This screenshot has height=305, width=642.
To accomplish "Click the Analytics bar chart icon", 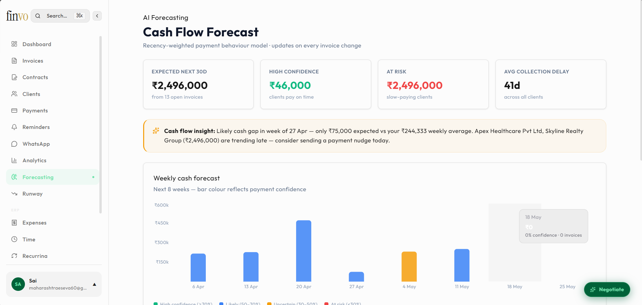I will tap(14, 161).
